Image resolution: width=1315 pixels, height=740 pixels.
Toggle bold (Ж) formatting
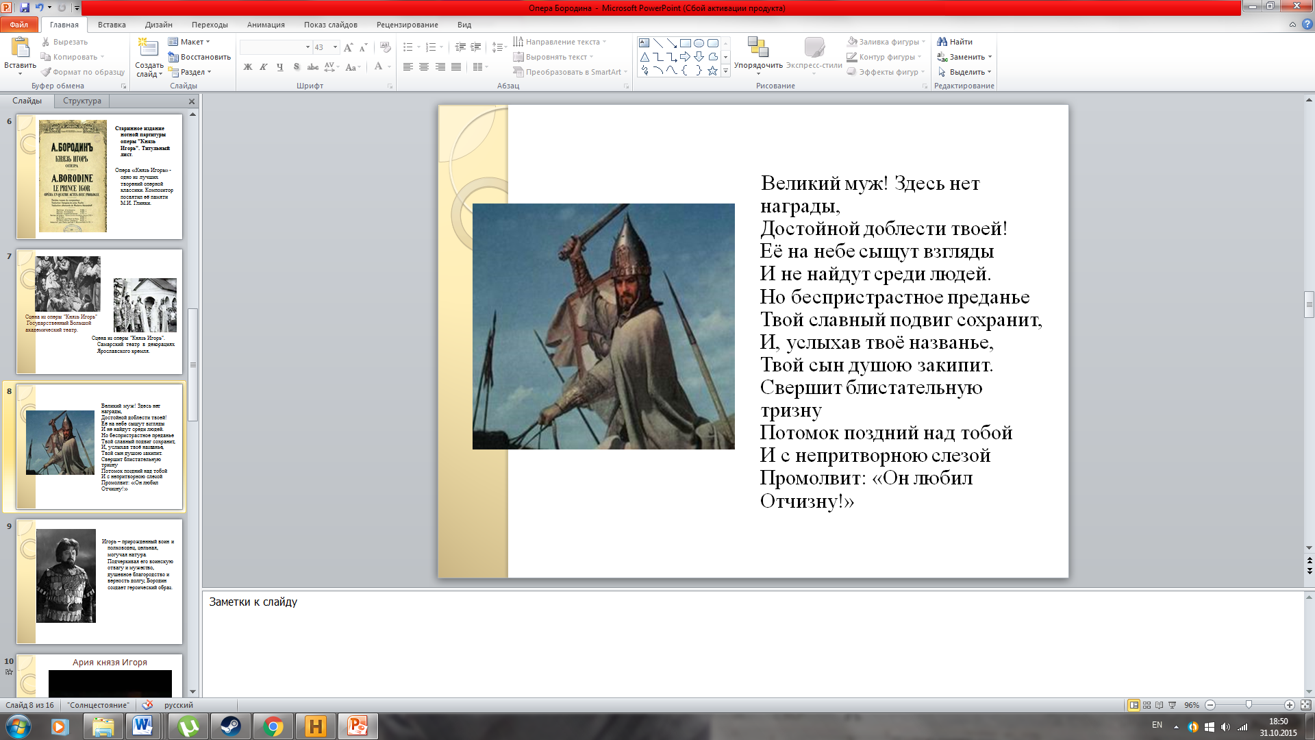(x=248, y=67)
